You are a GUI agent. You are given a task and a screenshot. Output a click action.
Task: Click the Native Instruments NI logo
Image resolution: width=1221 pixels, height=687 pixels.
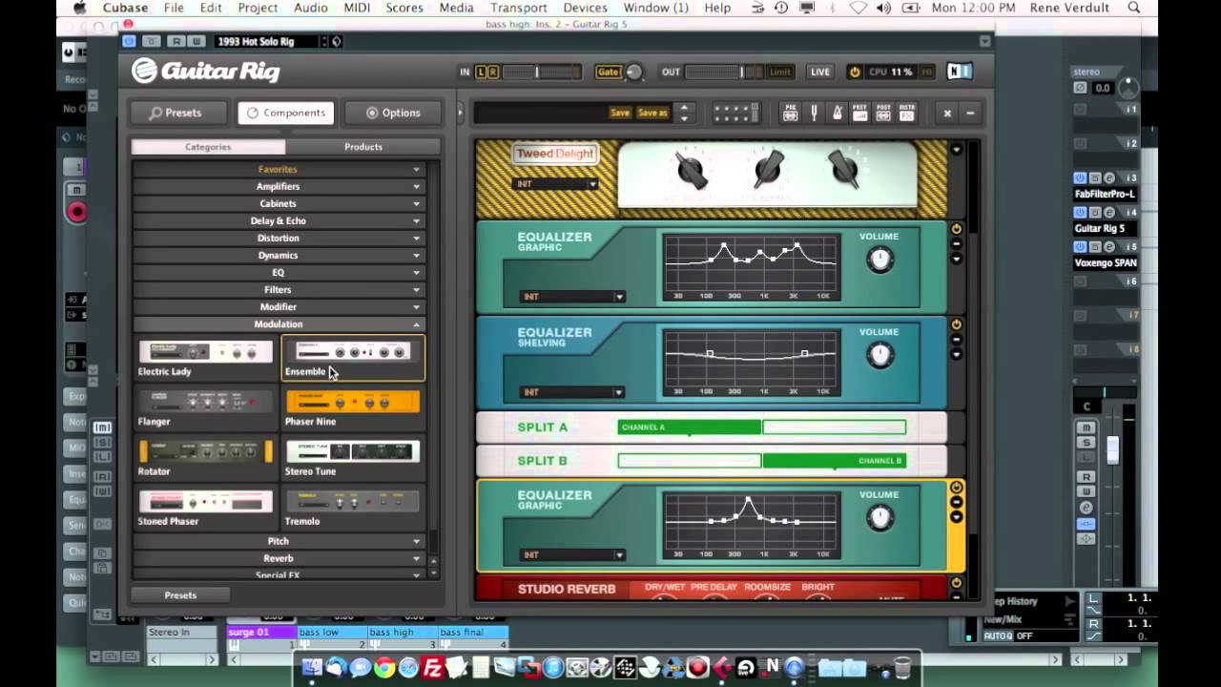pyautogui.click(x=960, y=72)
